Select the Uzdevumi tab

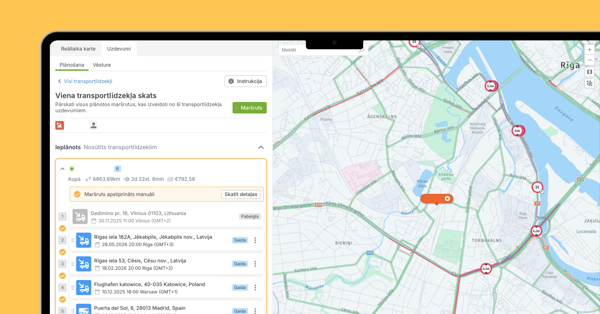click(119, 49)
